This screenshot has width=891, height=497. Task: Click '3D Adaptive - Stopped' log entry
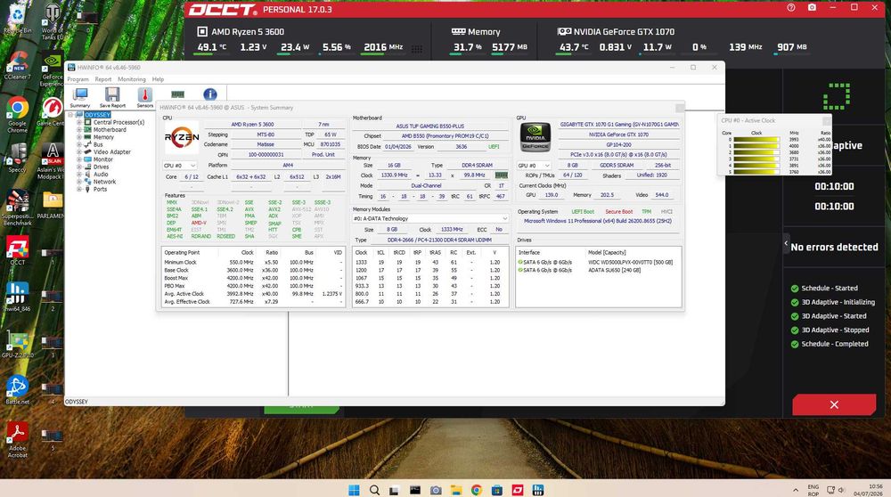click(835, 330)
